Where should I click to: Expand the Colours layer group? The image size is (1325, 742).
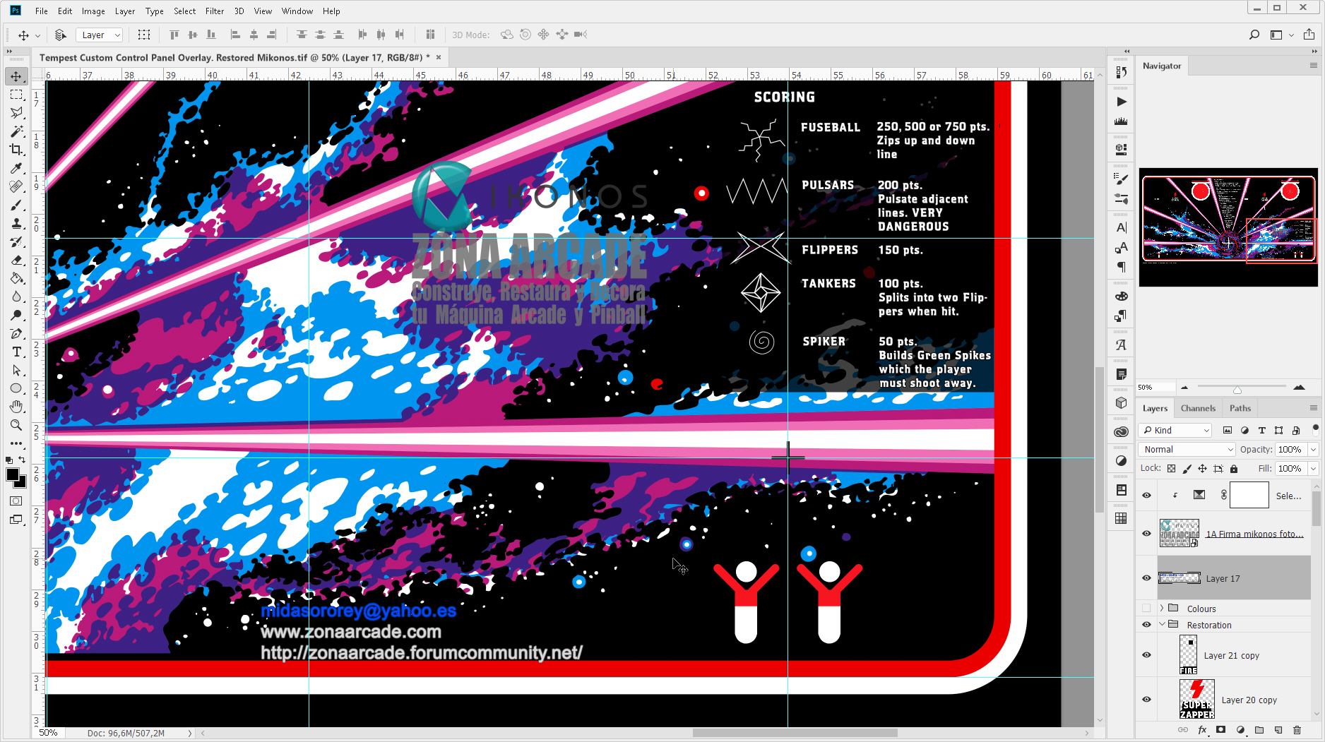click(x=1162, y=609)
